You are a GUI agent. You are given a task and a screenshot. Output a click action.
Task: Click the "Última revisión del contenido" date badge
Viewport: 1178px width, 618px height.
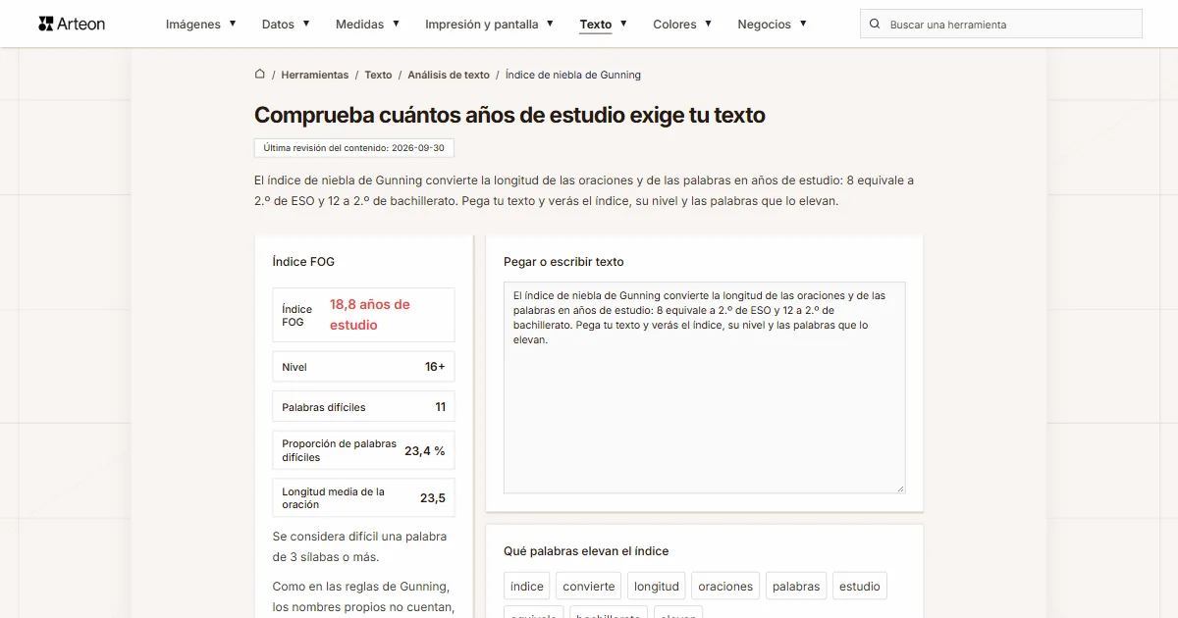point(354,148)
